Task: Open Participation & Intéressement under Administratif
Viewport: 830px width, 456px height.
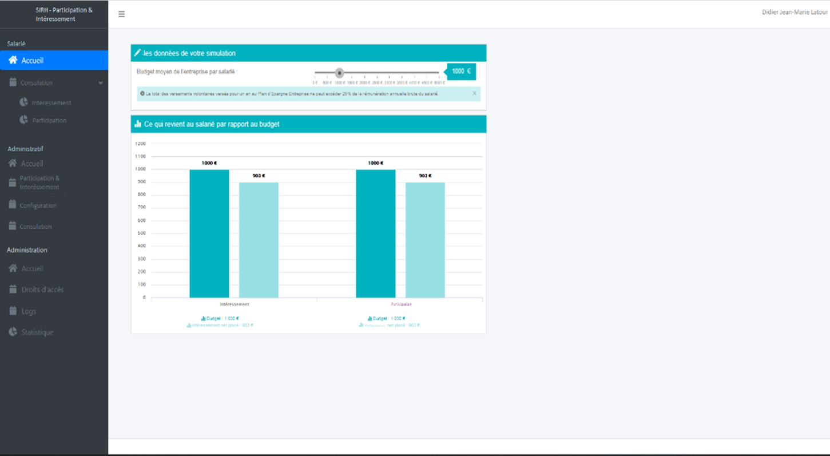Action: pyautogui.click(x=39, y=183)
